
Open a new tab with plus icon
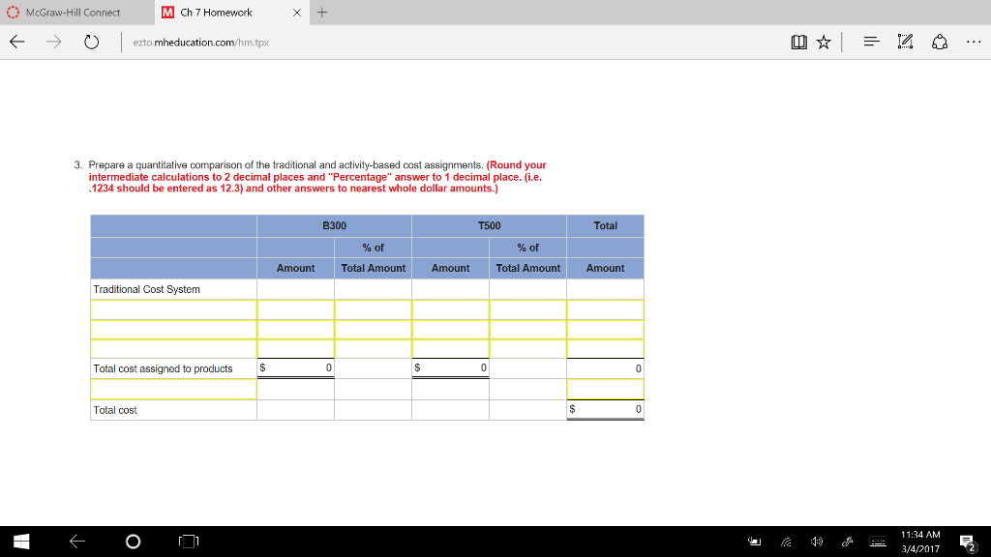(x=322, y=12)
